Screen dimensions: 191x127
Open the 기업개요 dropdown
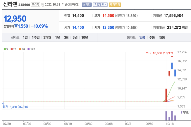tap(100, 5)
